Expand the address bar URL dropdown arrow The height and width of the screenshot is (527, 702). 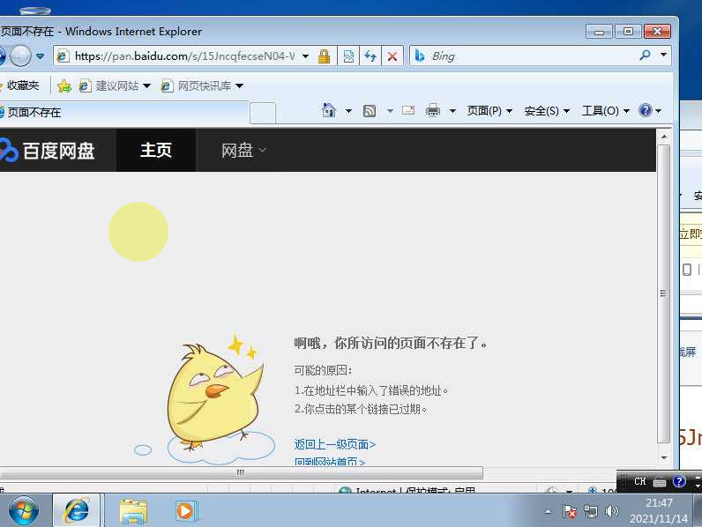[x=305, y=56]
